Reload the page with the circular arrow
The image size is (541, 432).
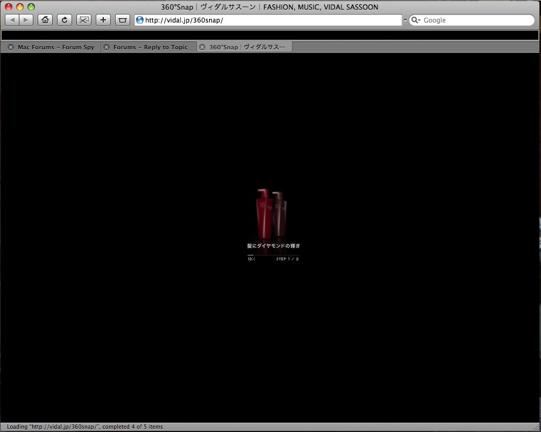(65, 20)
